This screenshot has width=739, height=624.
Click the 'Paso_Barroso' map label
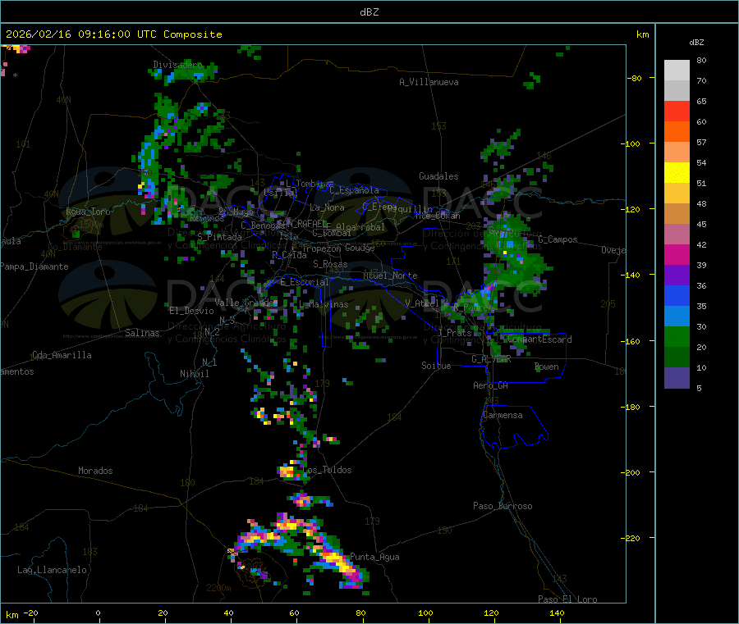click(503, 506)
